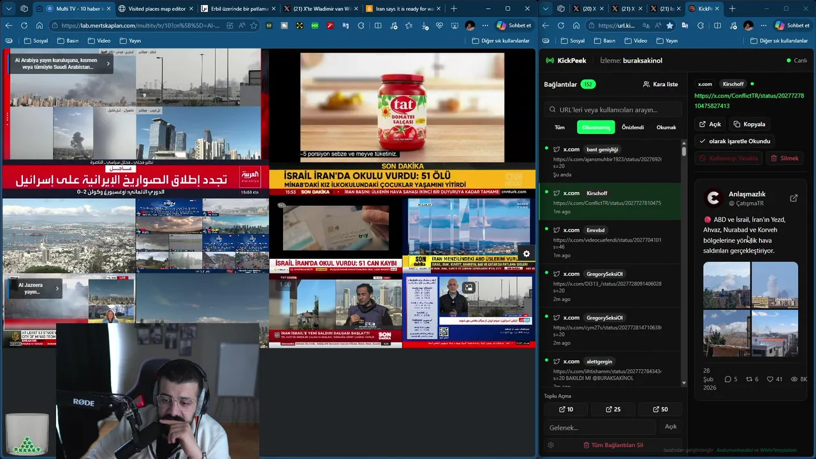The width and height of the screenshot is (816, 459).
Task: Refresh the KickPeek page in right browser
Action: coord(560,25)
